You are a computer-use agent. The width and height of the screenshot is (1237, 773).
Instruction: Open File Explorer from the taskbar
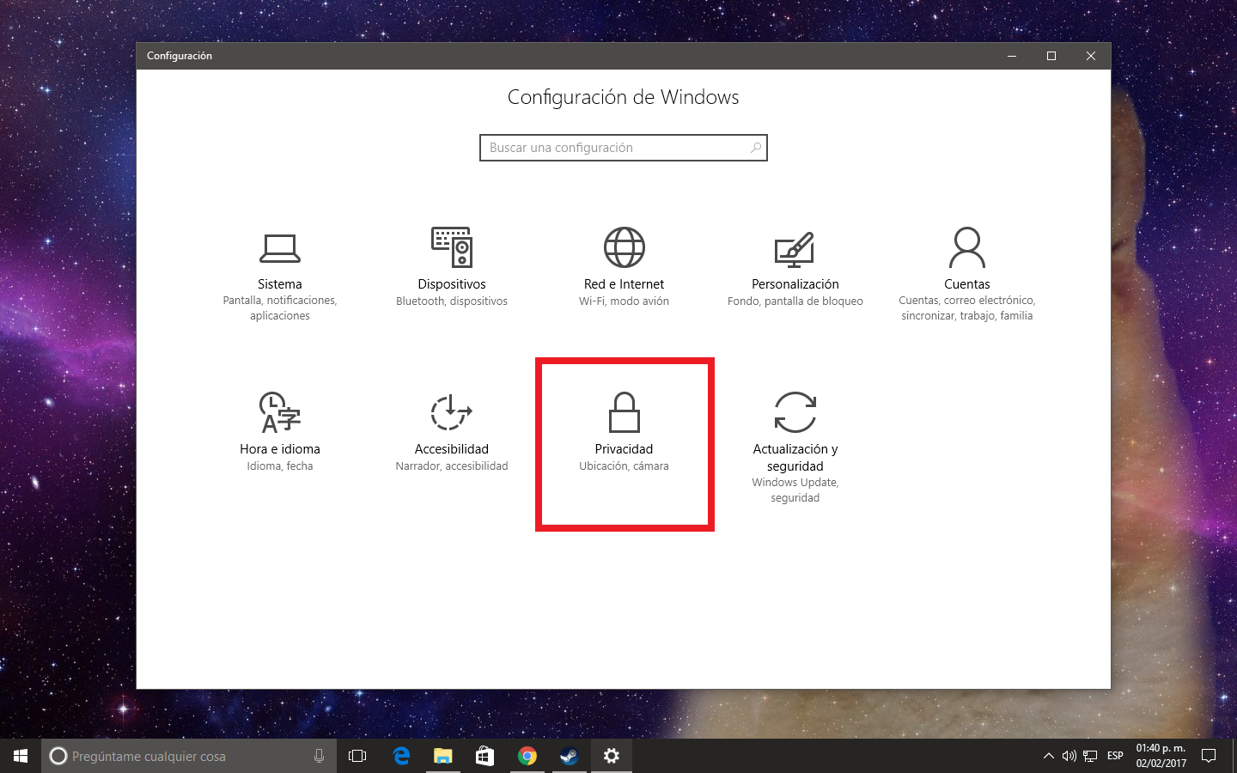(x=442, y=756)
